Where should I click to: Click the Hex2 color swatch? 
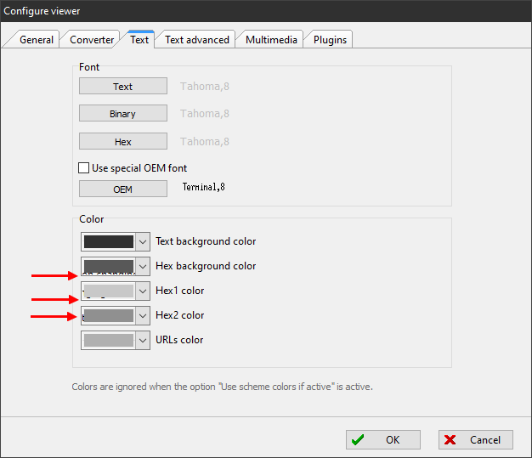coord(109,315)
